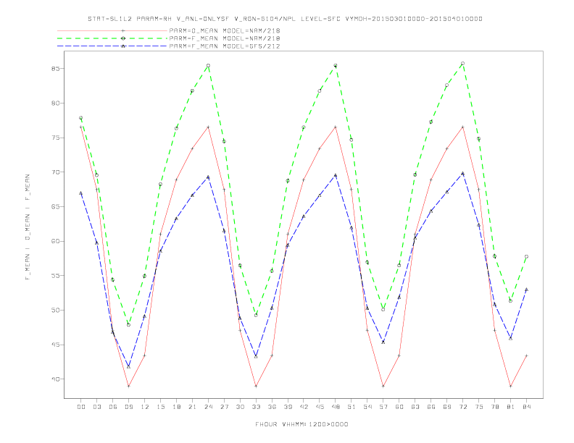Click the x-axis tick label 03

[x=96, y=407]
